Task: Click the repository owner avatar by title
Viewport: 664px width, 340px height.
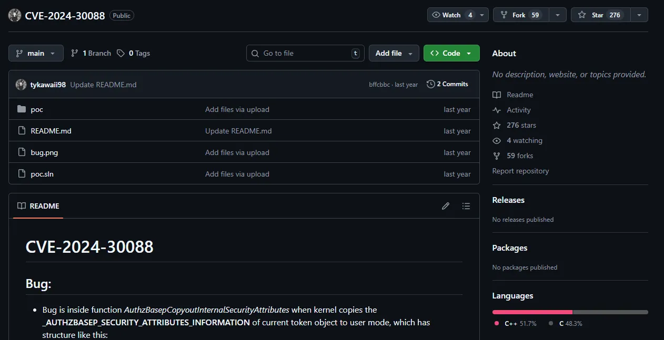Action: pyautogui.click(x=15, y=15)
